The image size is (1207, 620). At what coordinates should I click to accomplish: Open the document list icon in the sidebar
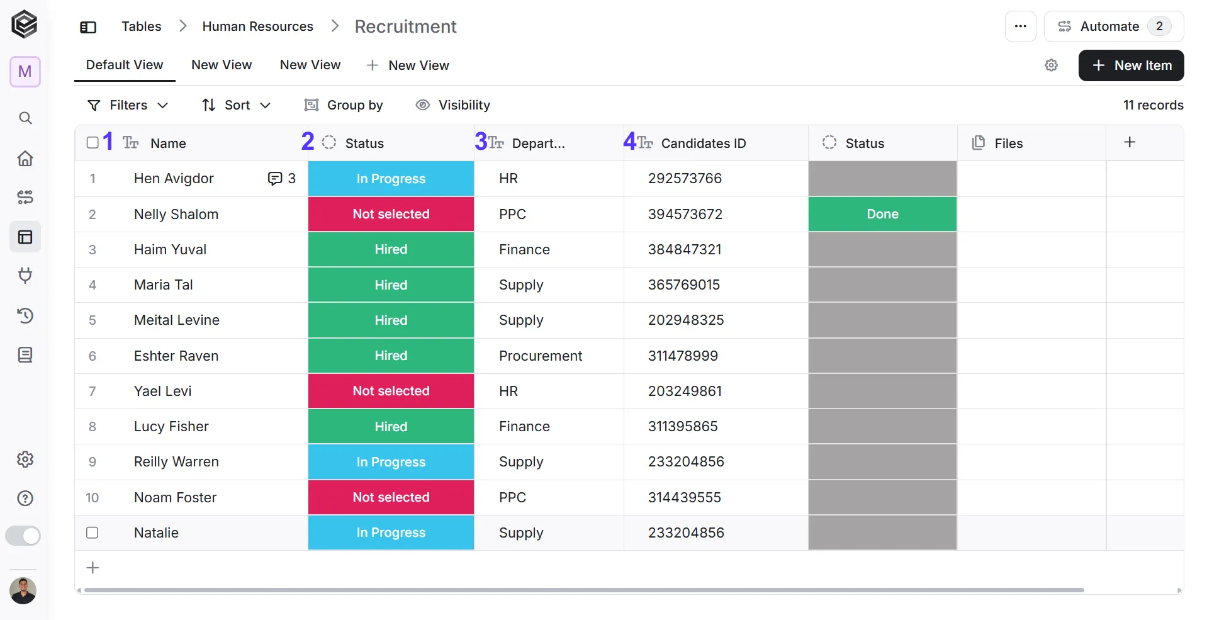pyautogui.click(x=25, y=355)
